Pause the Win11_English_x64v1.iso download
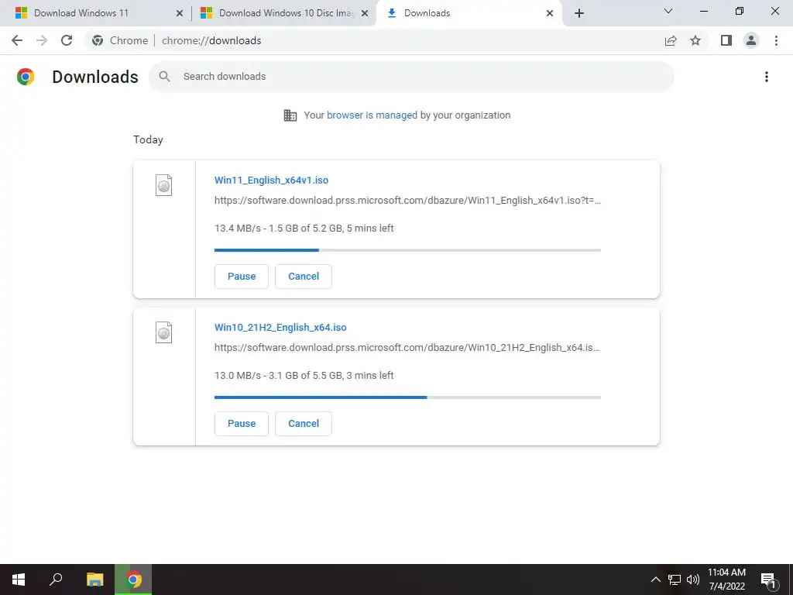 [242, 277]
